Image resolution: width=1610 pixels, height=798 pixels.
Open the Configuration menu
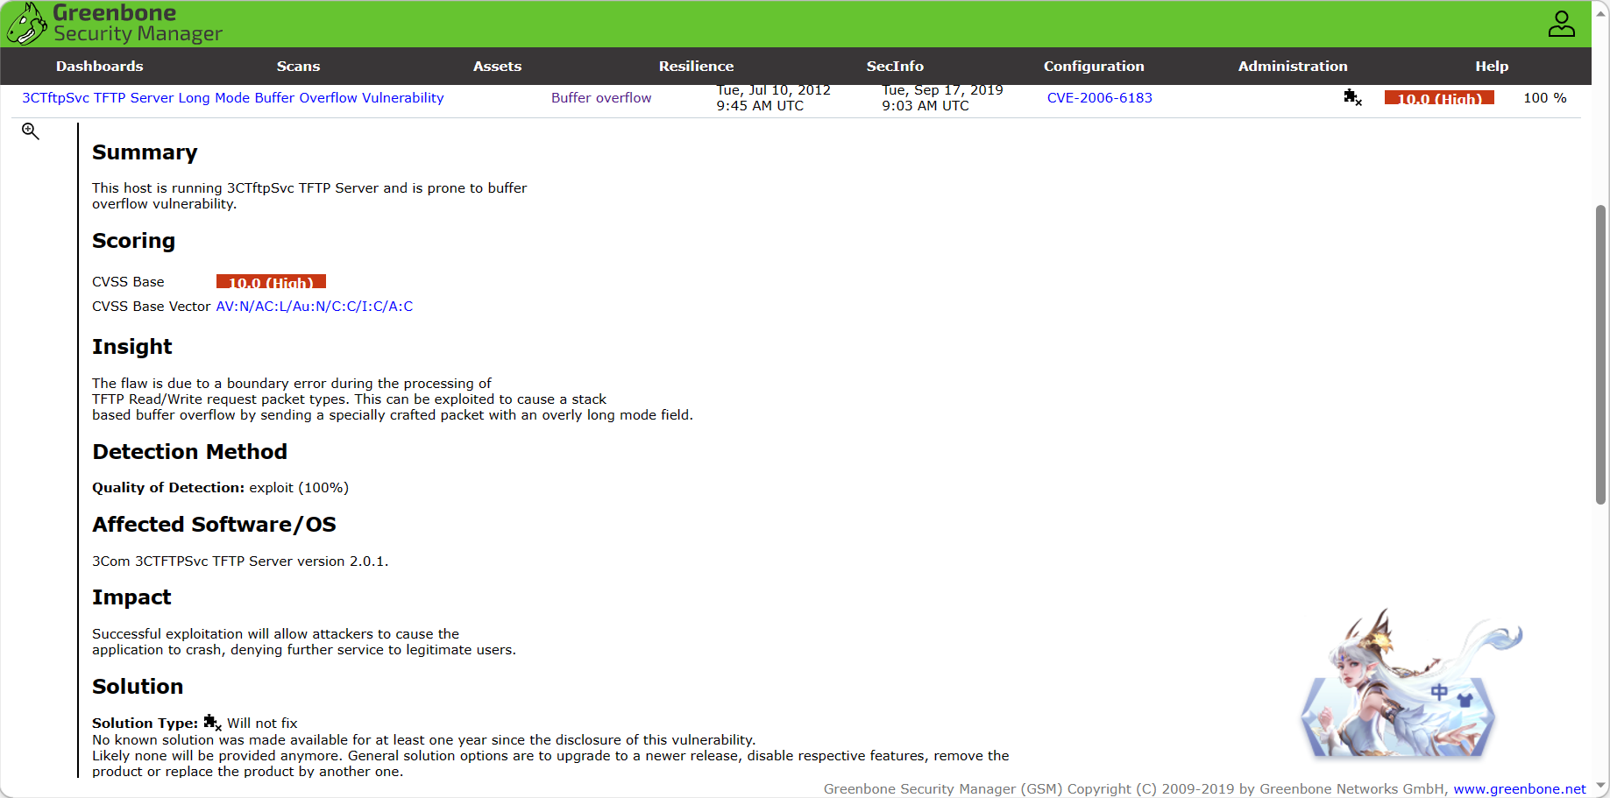(1094, 67)
